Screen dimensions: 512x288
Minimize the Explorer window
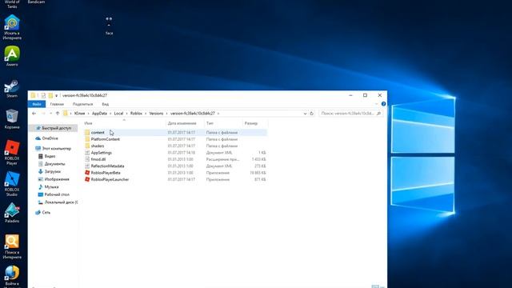point(350,95)
